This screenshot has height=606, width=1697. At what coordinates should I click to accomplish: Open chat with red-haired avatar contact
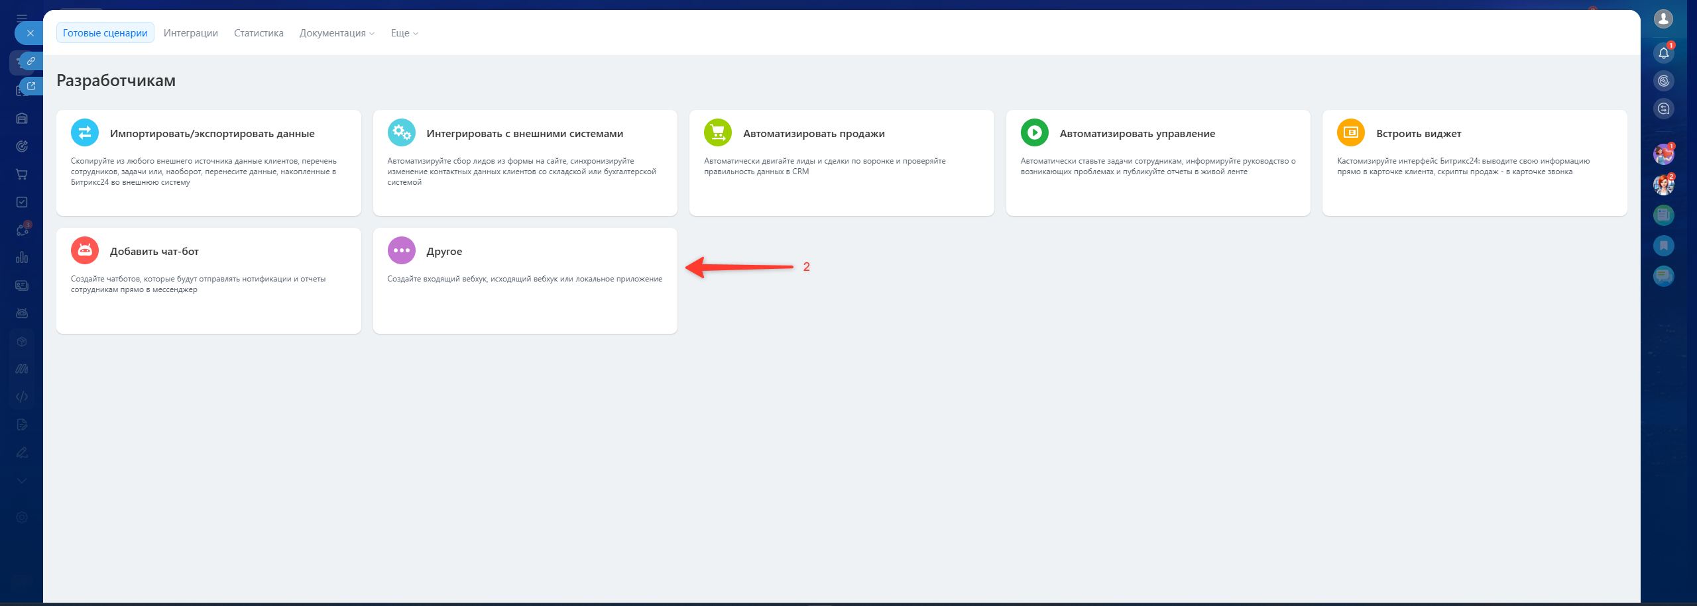[x=1663, y=185]
